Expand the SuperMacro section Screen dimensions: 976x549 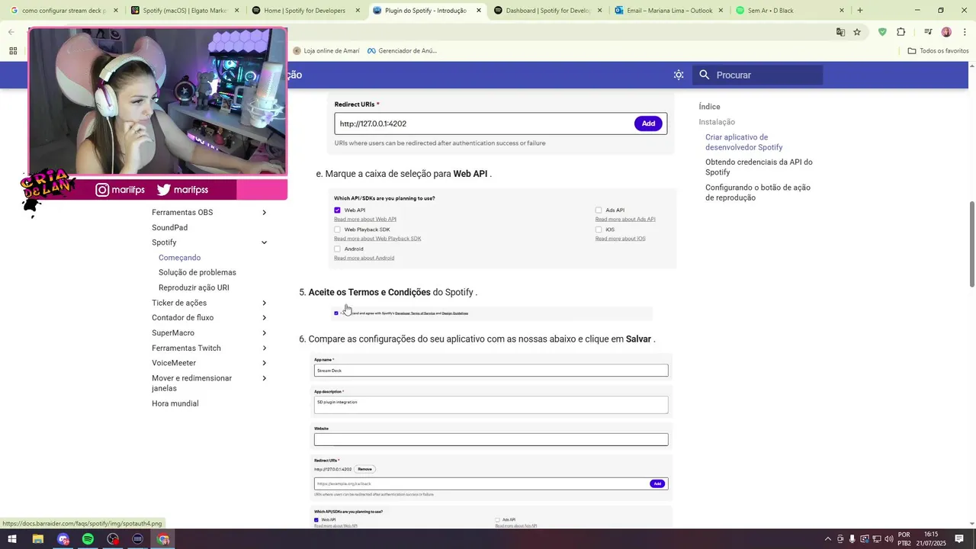click(x=265, y=333)
